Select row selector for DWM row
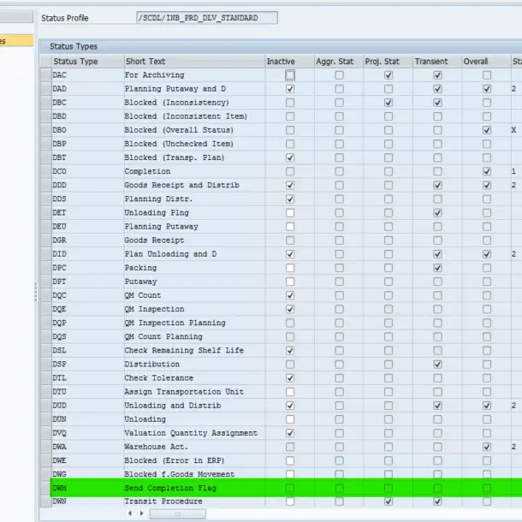This screenshot has height=522, width=522. (45, 488)
